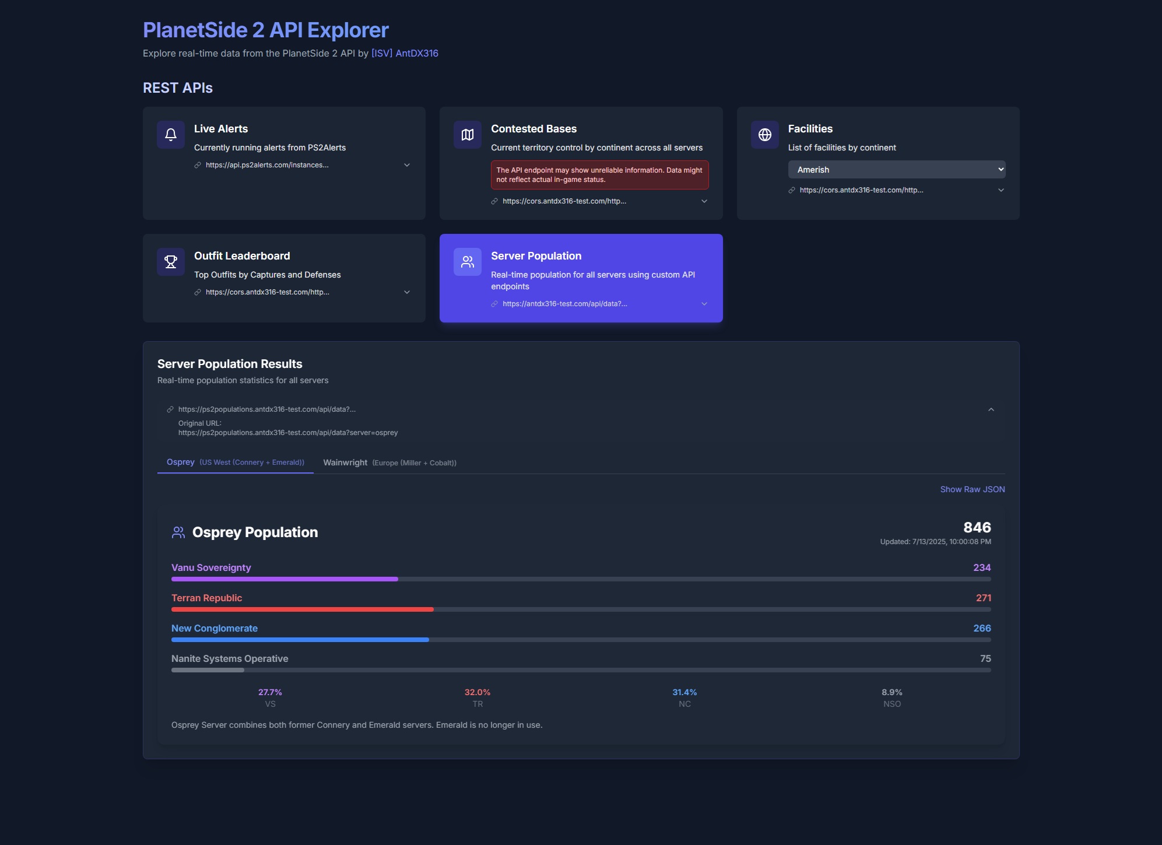Click the Contested Bases unreliable data warning banner

pos(599,175)
